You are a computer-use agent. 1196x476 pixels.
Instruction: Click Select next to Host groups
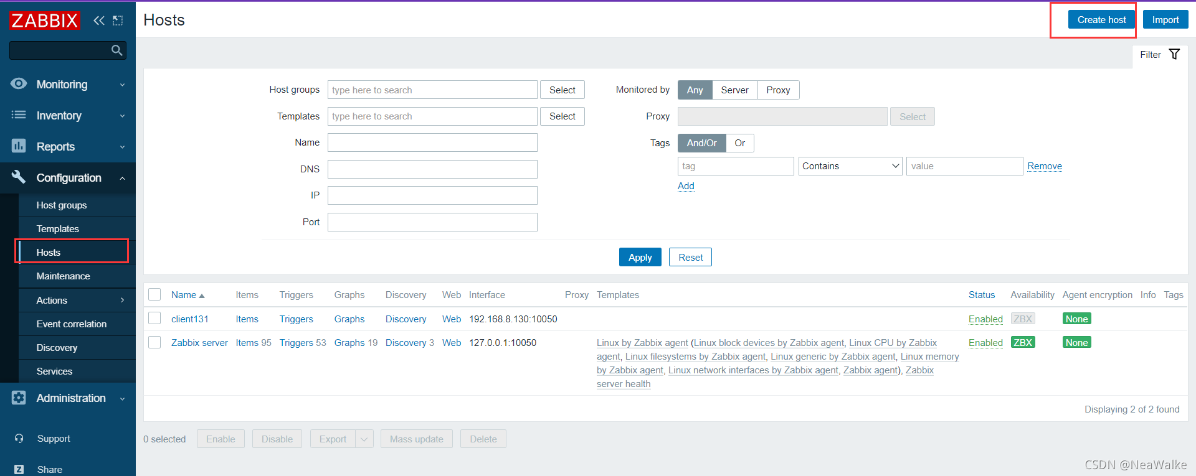(562, 90)
